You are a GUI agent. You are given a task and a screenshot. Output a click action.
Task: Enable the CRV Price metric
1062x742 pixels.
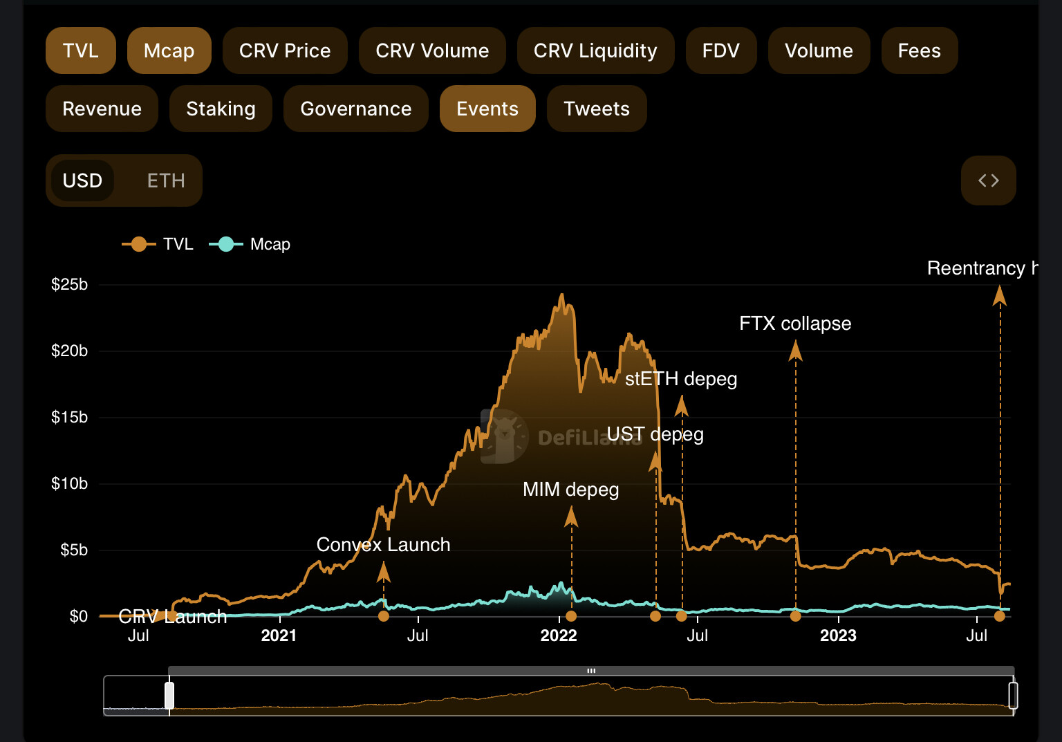coord(285,50)
